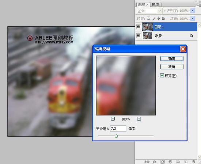The width and height of the screenshot is (201, 164).
Task: Click the 确定 button
Action: (172, 59)
